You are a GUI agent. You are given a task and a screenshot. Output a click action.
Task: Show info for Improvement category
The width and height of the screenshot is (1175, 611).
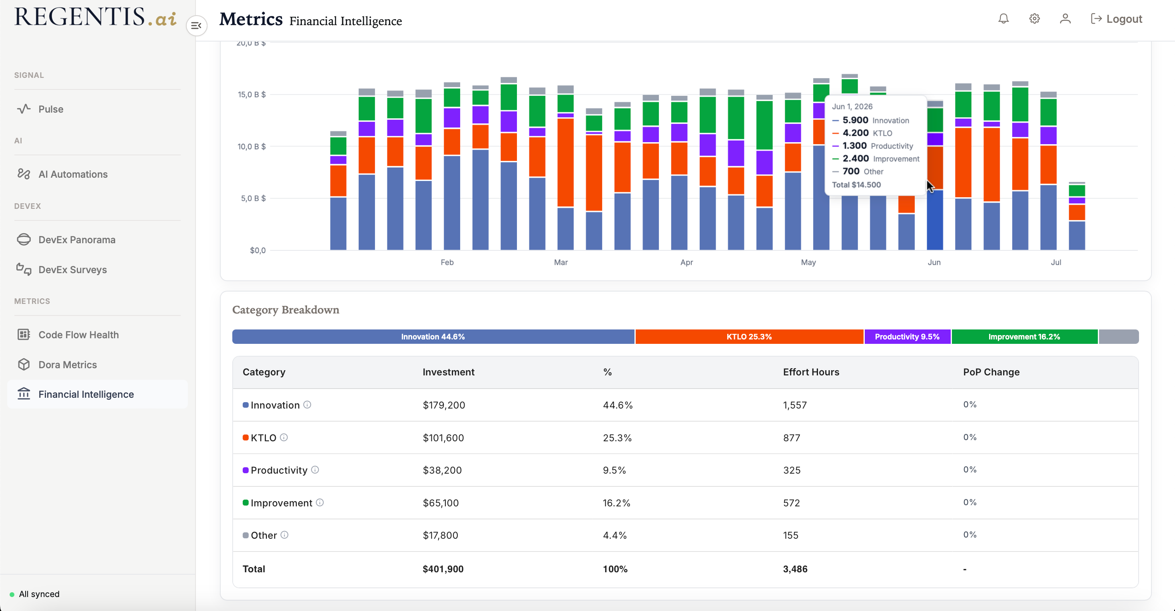coord(320,502)
